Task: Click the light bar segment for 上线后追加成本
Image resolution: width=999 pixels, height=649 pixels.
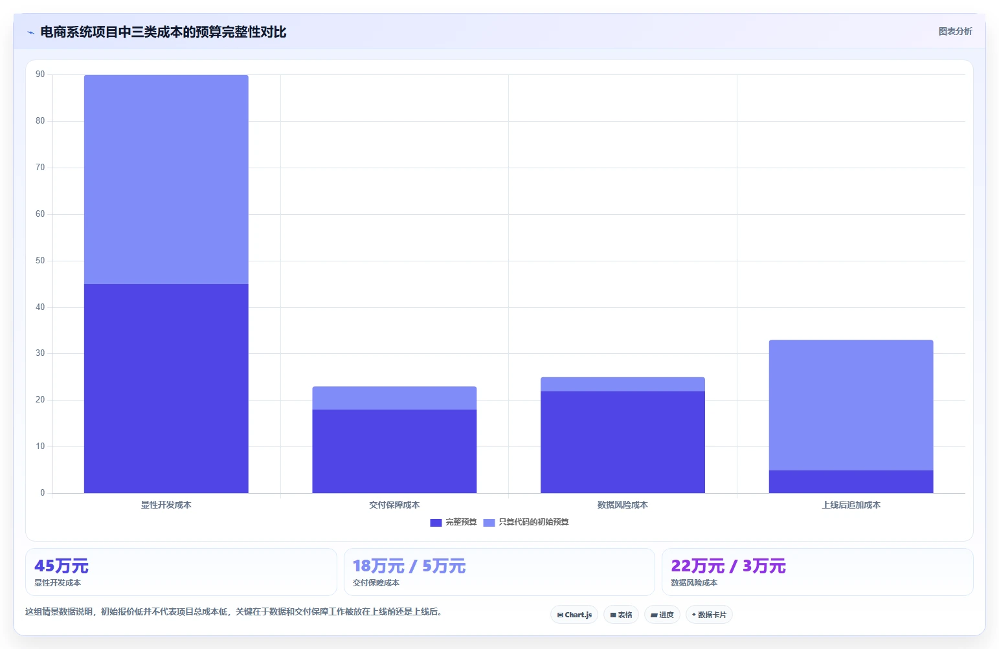Action: [851, 405]
